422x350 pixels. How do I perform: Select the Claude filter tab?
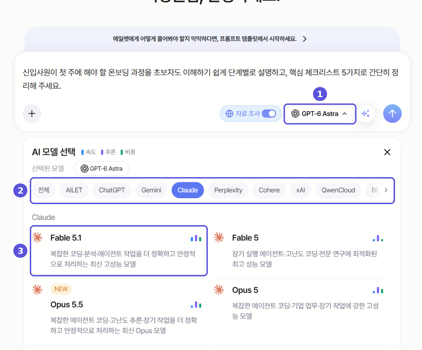pos(188,190)
